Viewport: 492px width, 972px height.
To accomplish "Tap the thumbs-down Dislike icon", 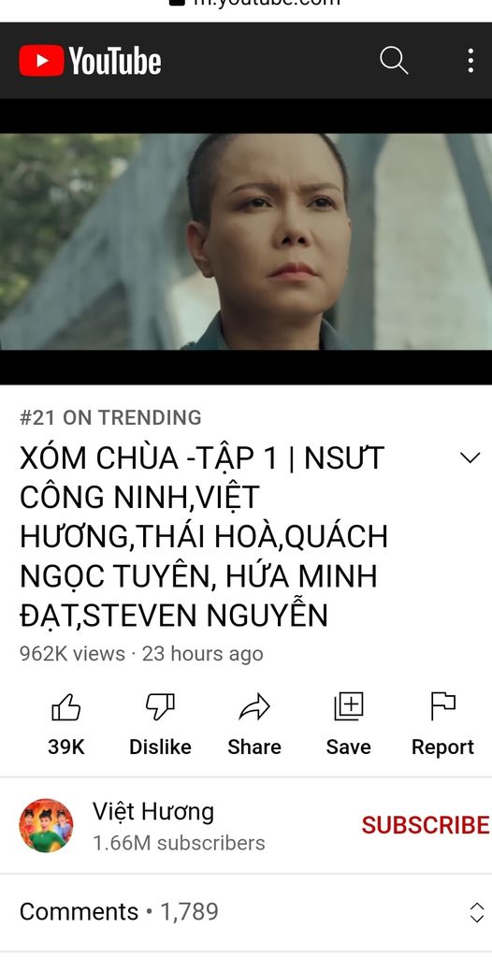I will (x=160, y=707).
